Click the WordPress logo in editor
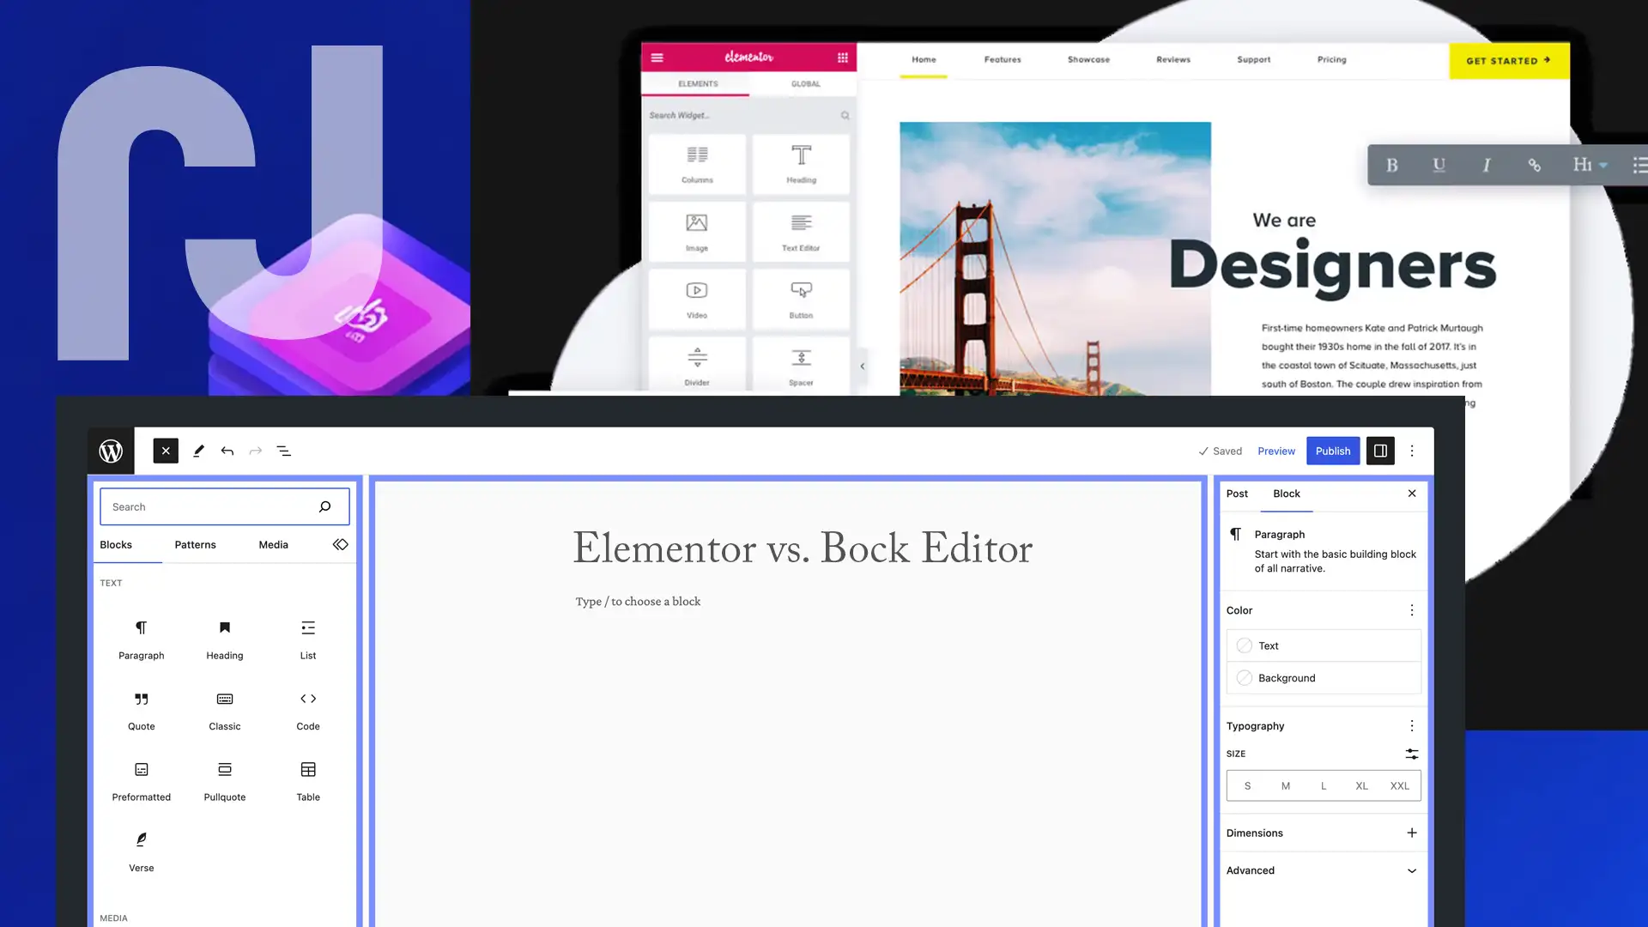 pyautogui.click(x=111, y=451)
